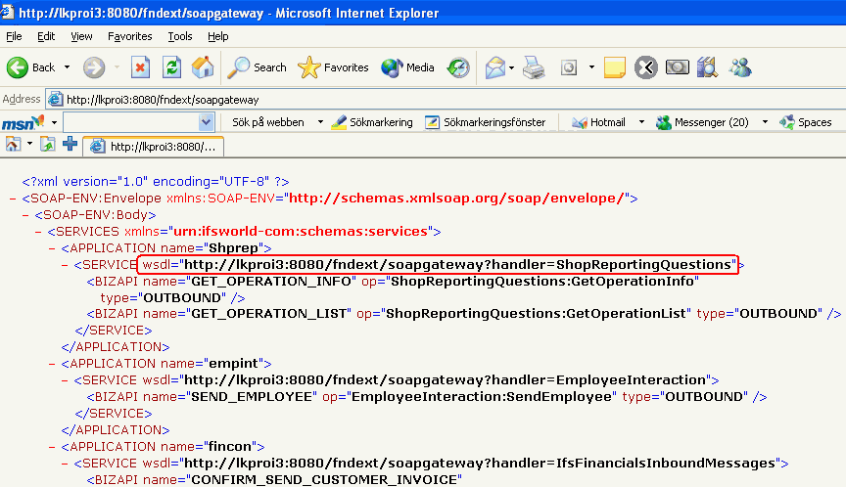Click the Print icon
Viewport: 846px width, 487px height.
coord(534,67)
